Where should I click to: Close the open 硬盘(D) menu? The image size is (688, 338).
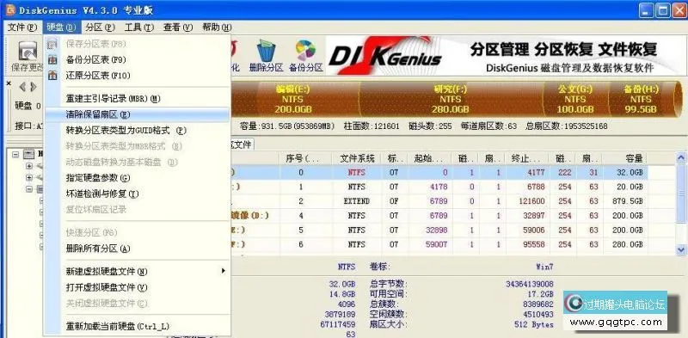pos(61,28)
